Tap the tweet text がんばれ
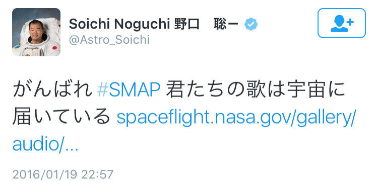Image resolution: width=378 pixels, height=190 pixels. pos(53,89)
